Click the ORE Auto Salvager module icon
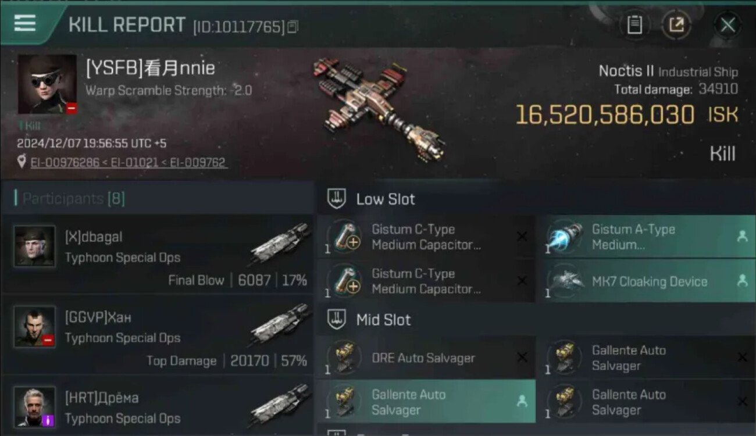Screen dimensions: 756x436 click(x=344, y=358)
